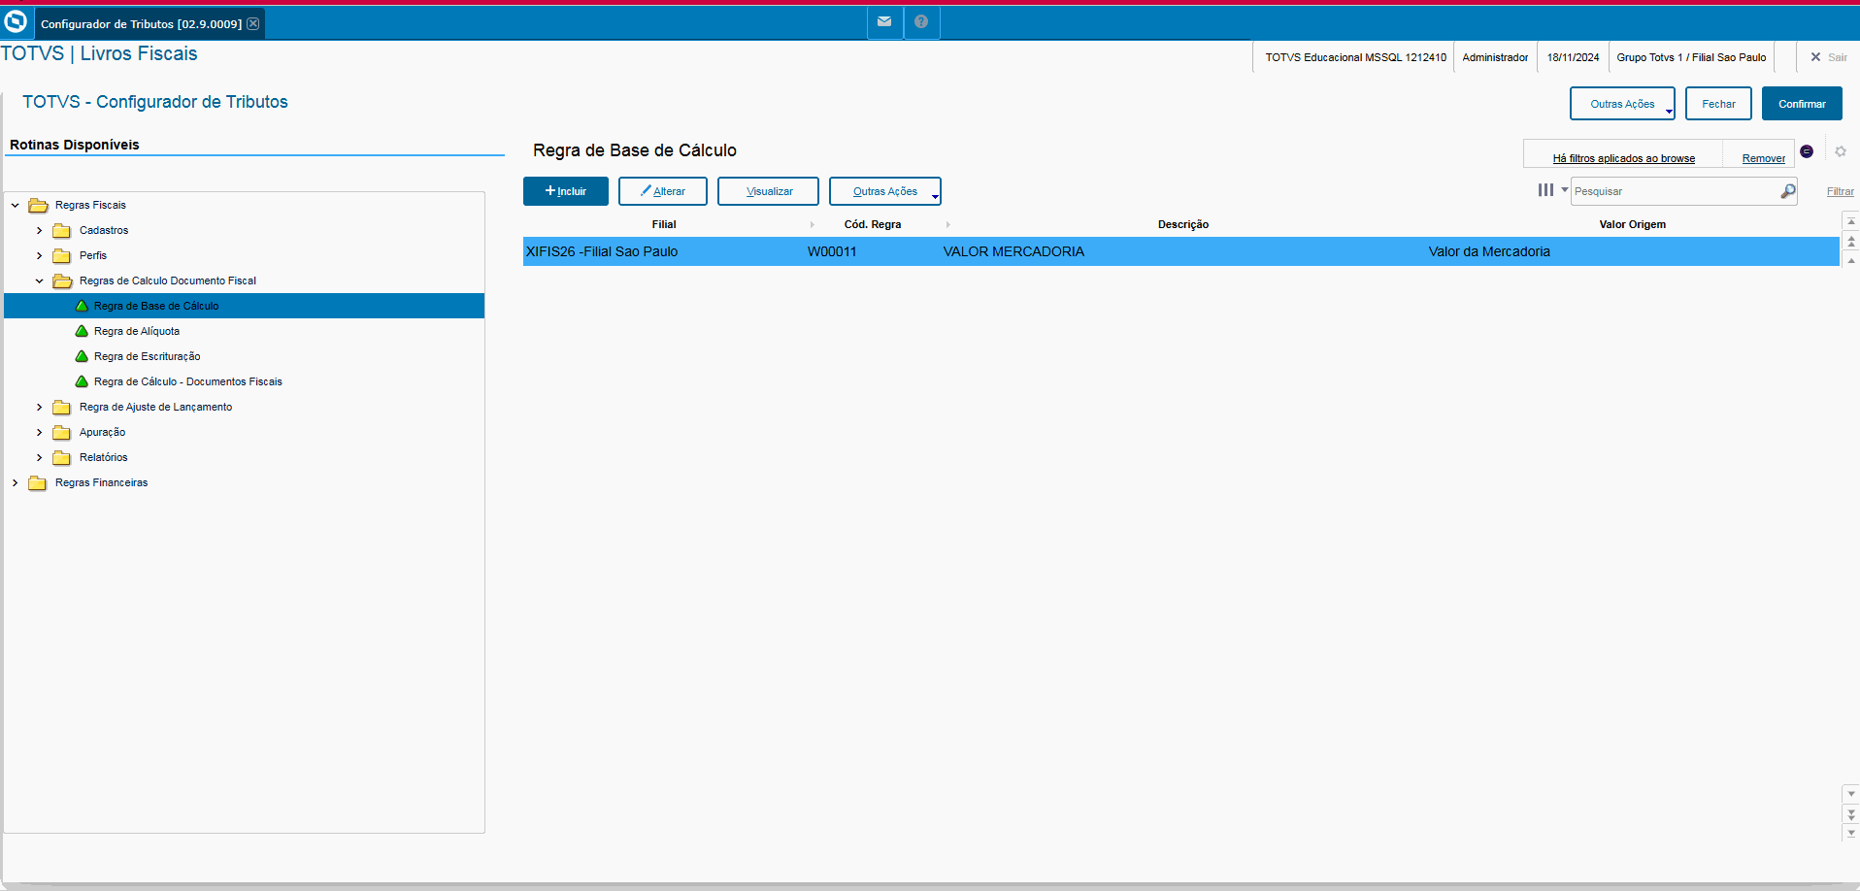
Task: Click the Remover filter link
Action: (1764, 158)
